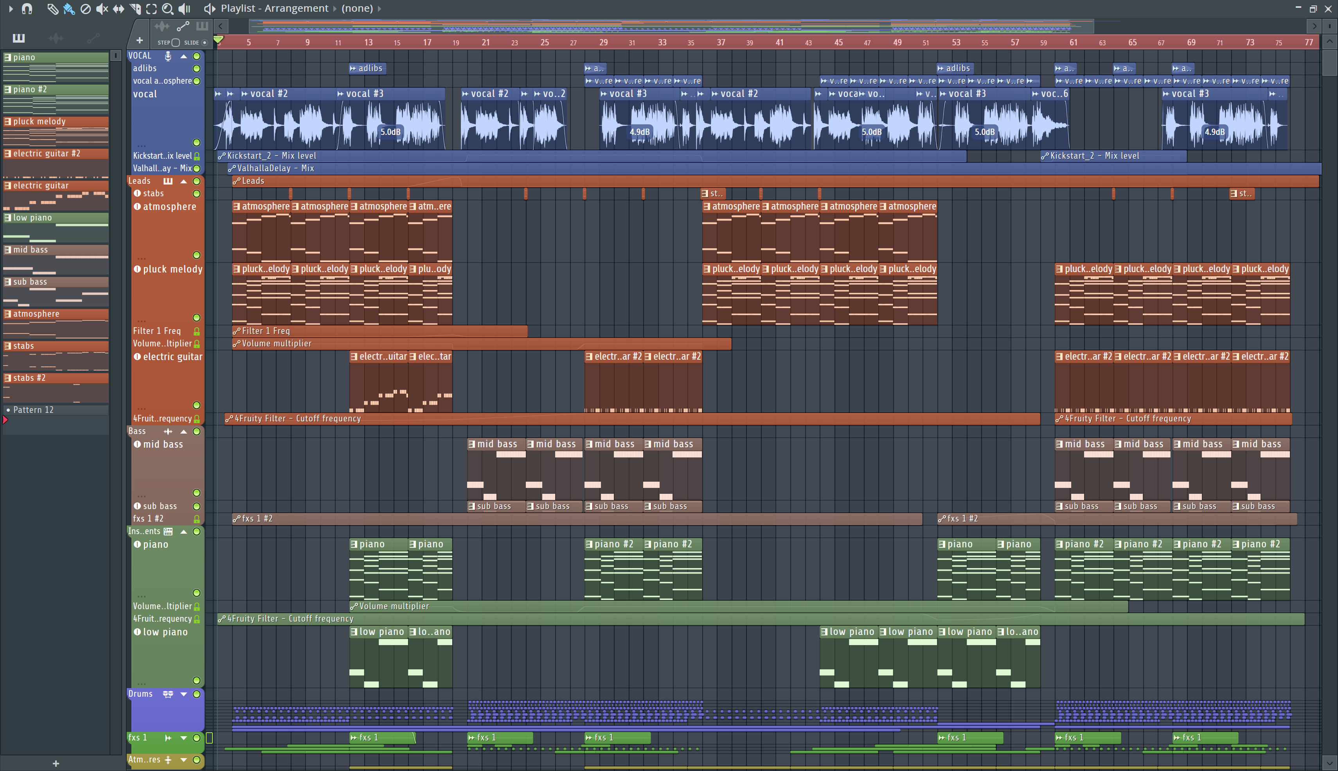Click the timeline scroll-right arrow button

tap(1314, 26)
